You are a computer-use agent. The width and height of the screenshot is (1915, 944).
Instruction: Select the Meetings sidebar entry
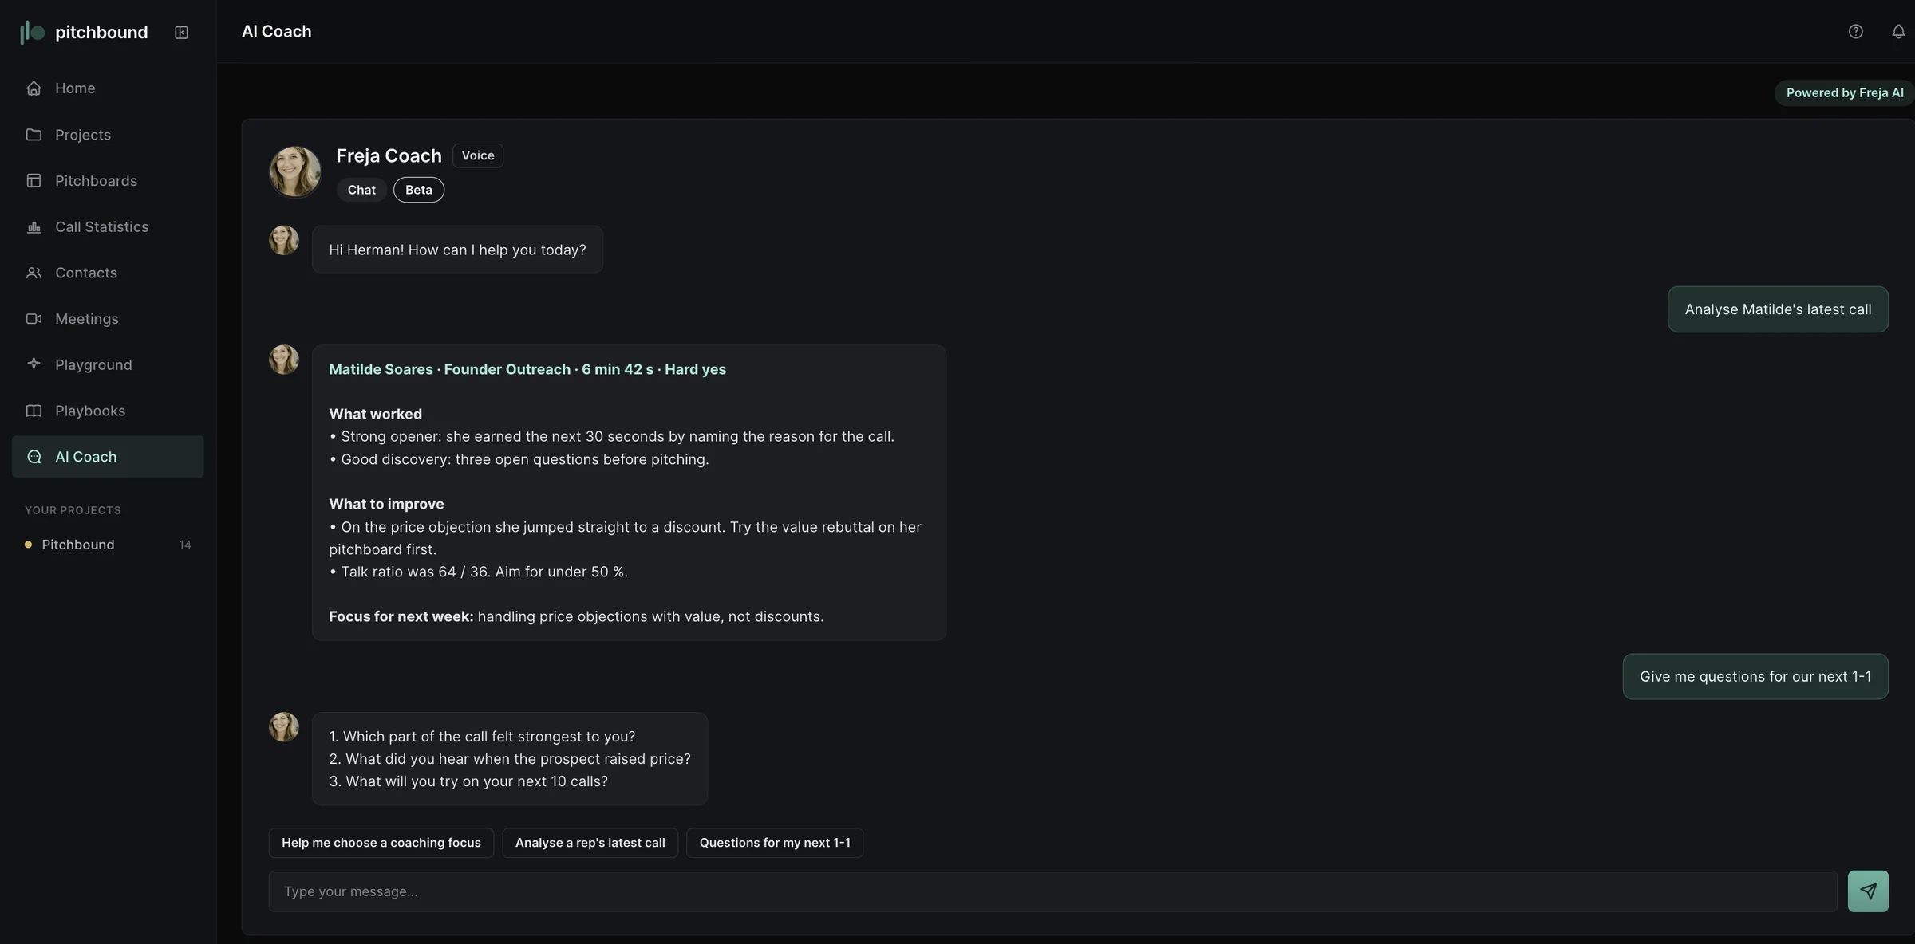tap(108, 319)
